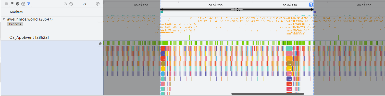Zoom in with the plus circle icon
The height and width of the screenshot is (96, 385).
[x=98, y=4]
